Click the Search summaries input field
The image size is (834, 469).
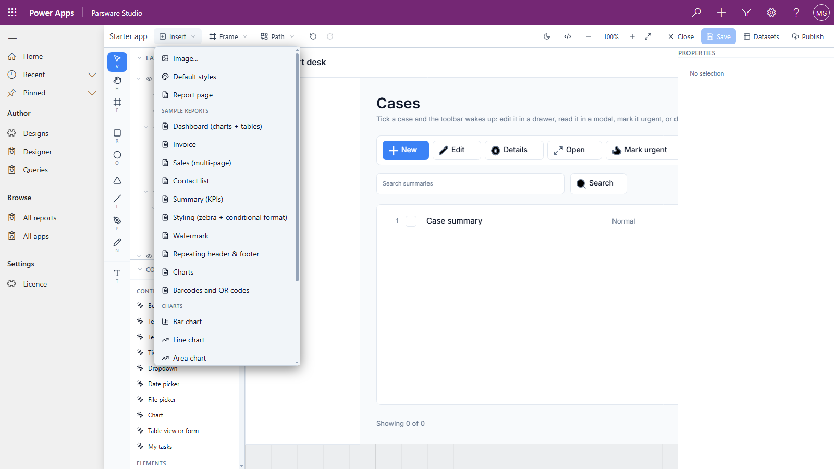coord(470,183)
